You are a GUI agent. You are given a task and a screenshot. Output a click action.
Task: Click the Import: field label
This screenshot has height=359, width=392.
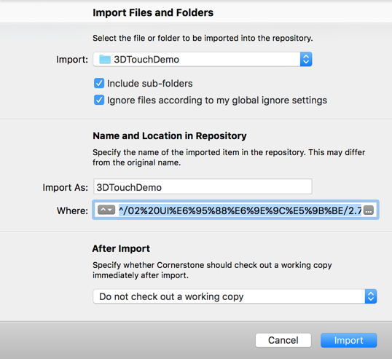(72, 60)
